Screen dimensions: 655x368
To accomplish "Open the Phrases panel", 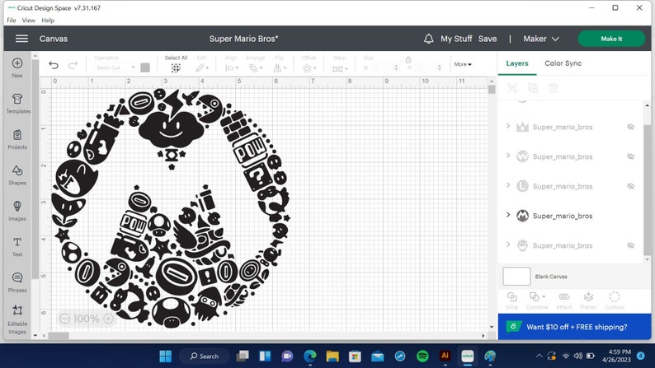I will 17,282.
